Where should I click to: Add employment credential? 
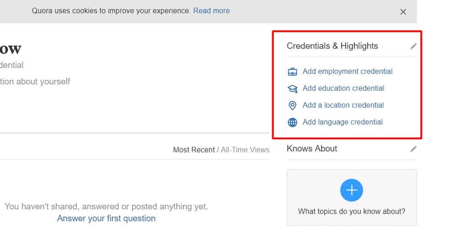(x=348, y=71)
